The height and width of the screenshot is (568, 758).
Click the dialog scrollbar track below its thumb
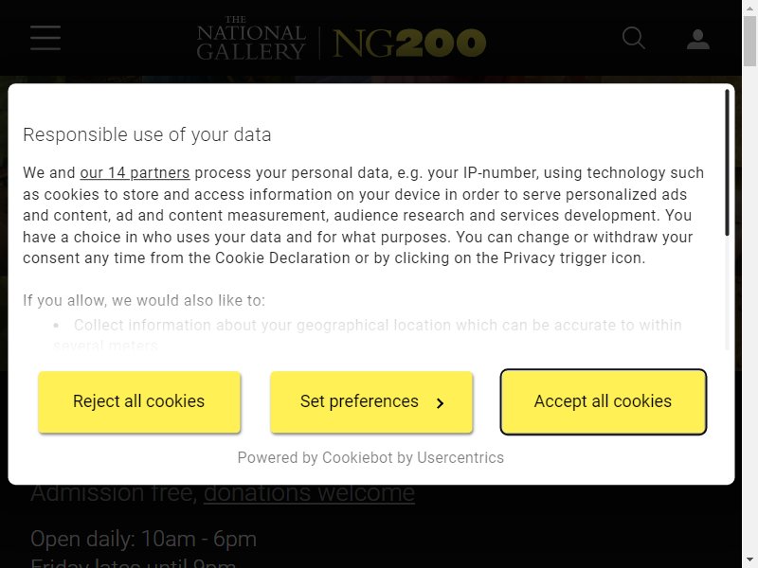pyautogui.click(x=727, y=293)
